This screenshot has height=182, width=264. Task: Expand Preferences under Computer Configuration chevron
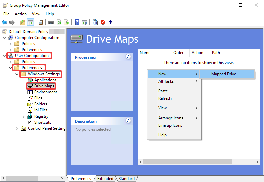point(11,50)
